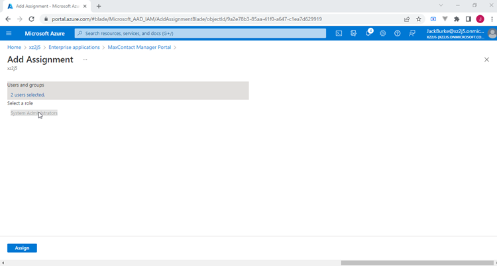Open Chrome three-dot menu

pyautogui.click(x=492, y=19)
